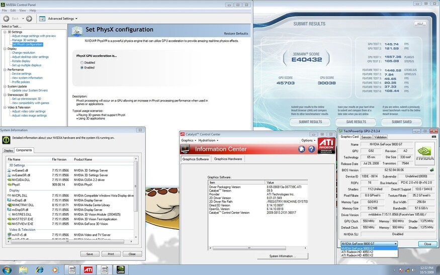Switch to Components tab in System Information
This screenshot has width=440, height=275.
point(24,150)
